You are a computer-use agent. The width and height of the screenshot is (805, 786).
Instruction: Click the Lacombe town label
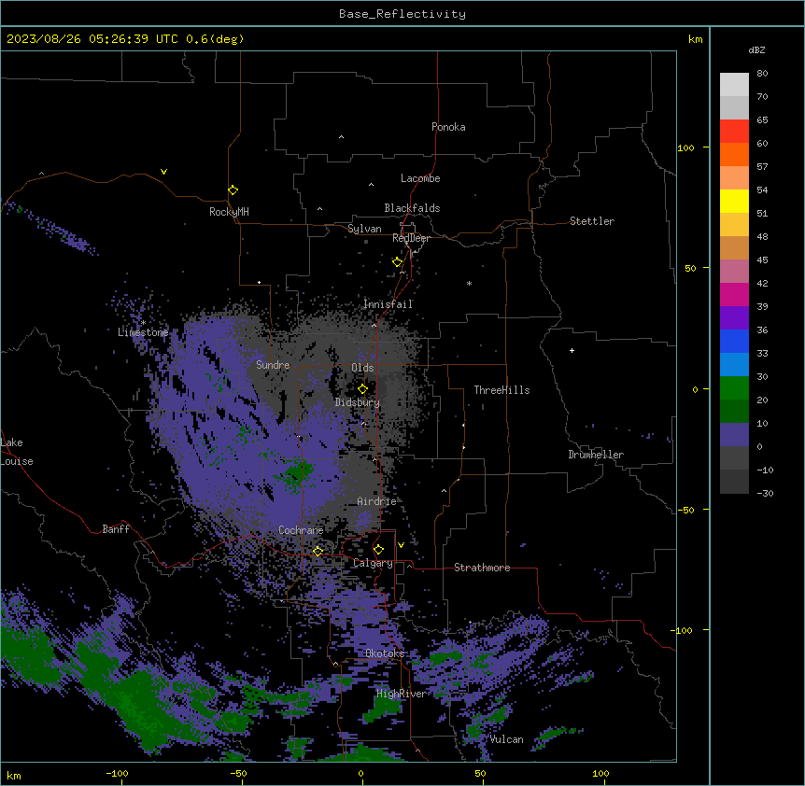pos(420,178)
